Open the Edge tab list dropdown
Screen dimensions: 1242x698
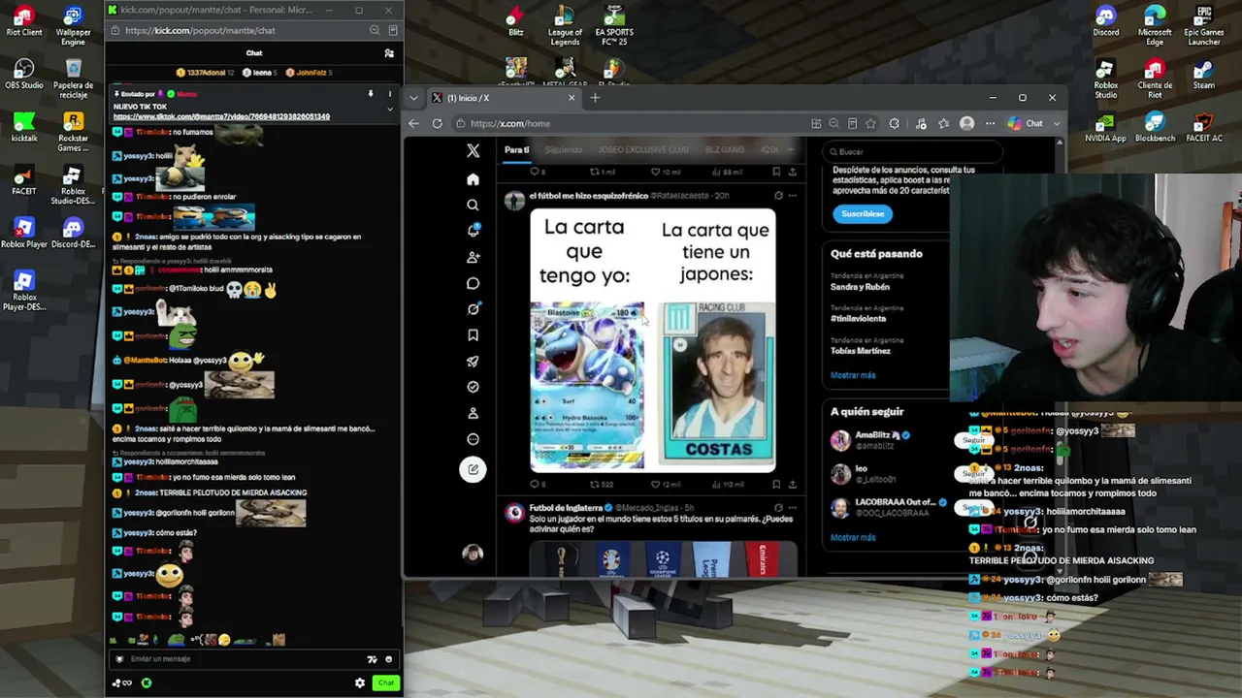[x=414, y=98]
